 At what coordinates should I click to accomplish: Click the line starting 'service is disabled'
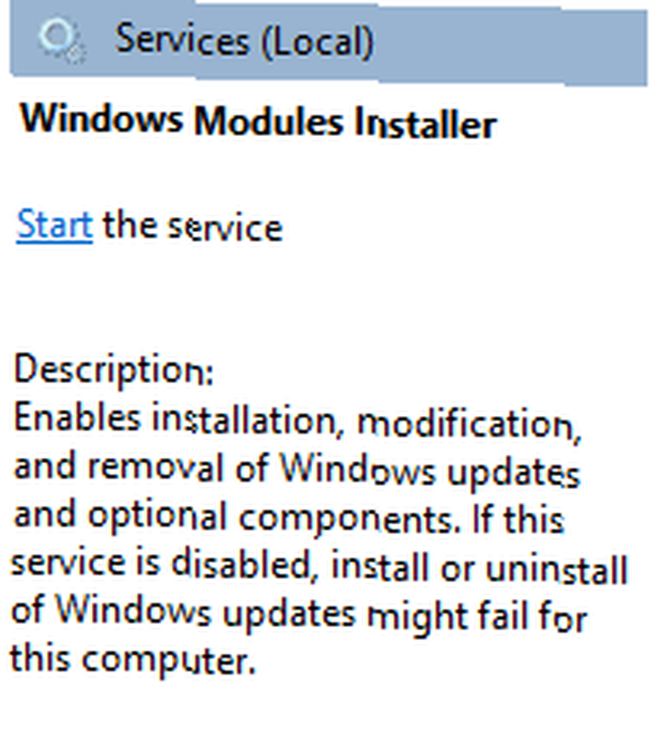pyautogui.click(x=319, y=566)
